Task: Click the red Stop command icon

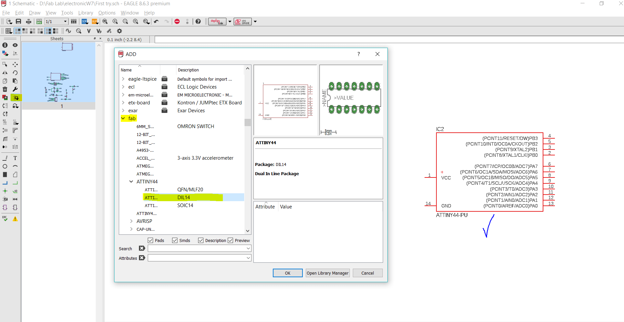Action: [x=177, y=21]
